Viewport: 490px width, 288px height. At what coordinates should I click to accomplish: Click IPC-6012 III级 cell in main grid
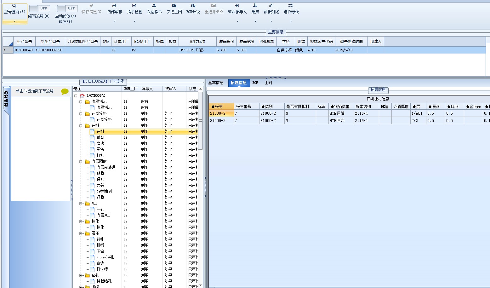(x=197, y=50)
